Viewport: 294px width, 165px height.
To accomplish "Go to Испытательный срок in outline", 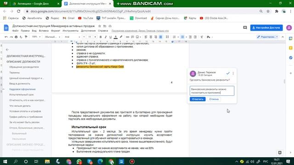I will coord(22,95).
